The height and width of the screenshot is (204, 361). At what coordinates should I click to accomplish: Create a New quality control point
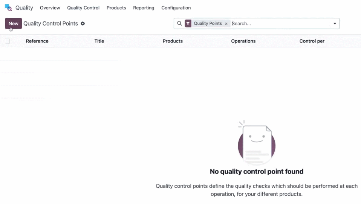13,23
